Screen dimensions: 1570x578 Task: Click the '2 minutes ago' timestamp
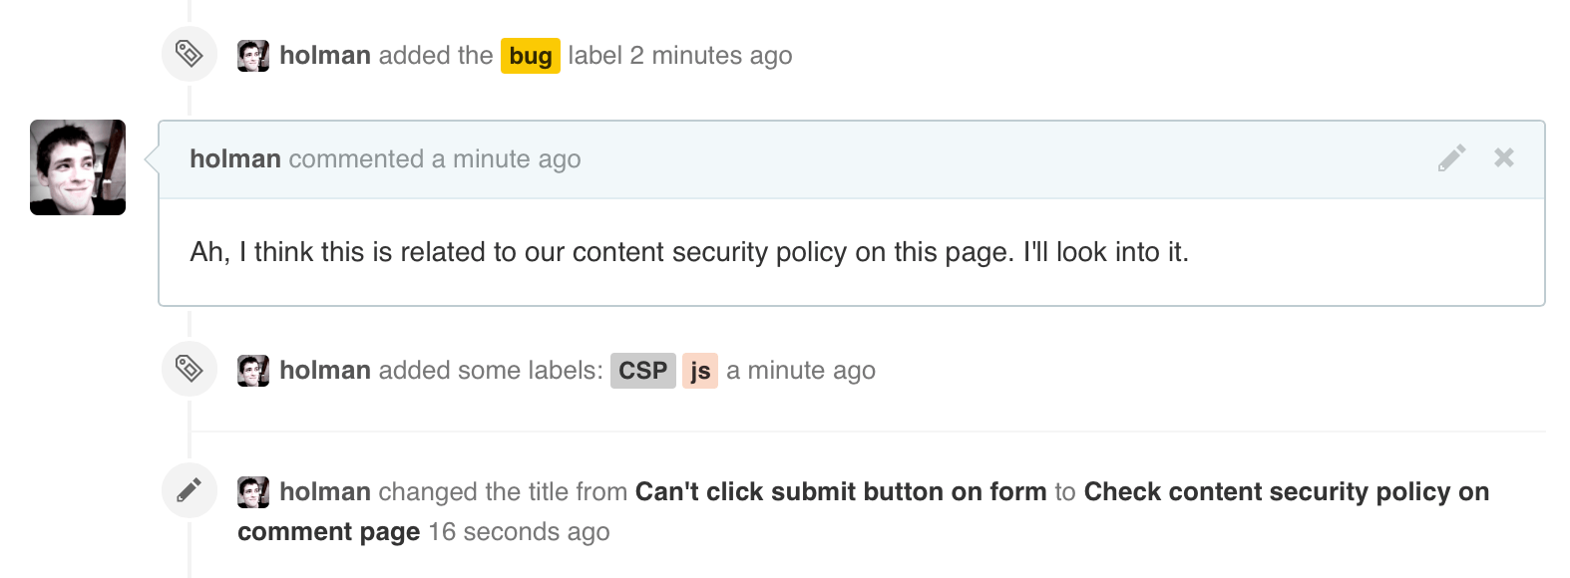711,56
